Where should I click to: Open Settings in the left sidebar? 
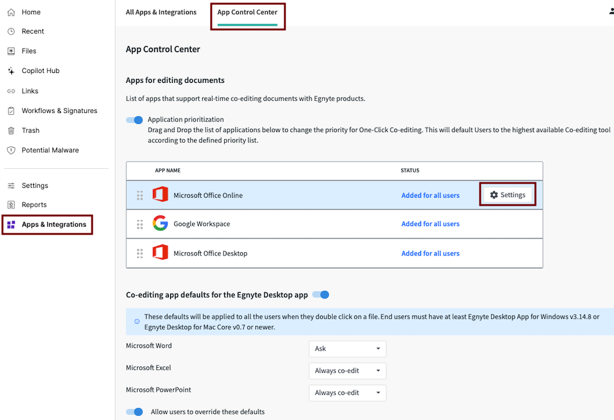click(x=35, y=185)
